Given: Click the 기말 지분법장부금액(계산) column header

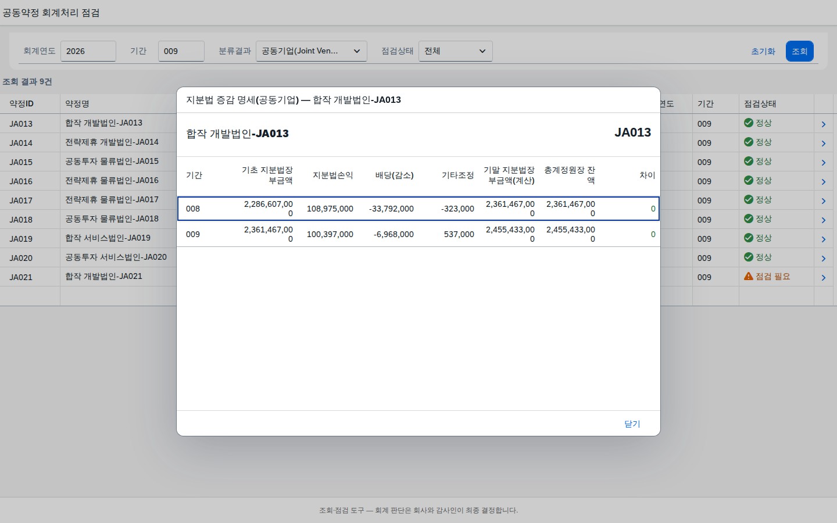Looking at the screenshot, I should 509,175.
